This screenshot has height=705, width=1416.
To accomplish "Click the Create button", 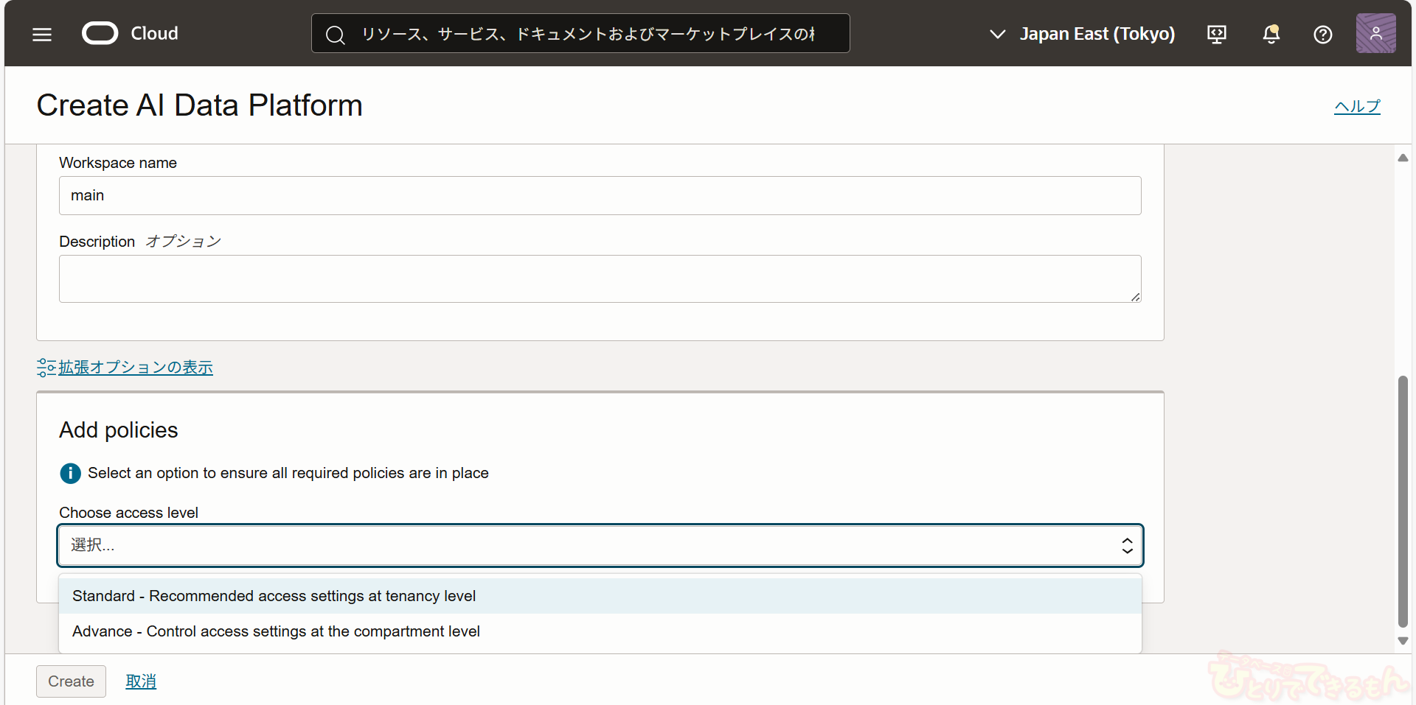I will (x=71, y=681).
